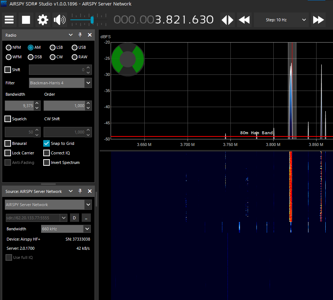
Task: Pin the Radio panel with the pin icon
Action: (x=80, y=35)
